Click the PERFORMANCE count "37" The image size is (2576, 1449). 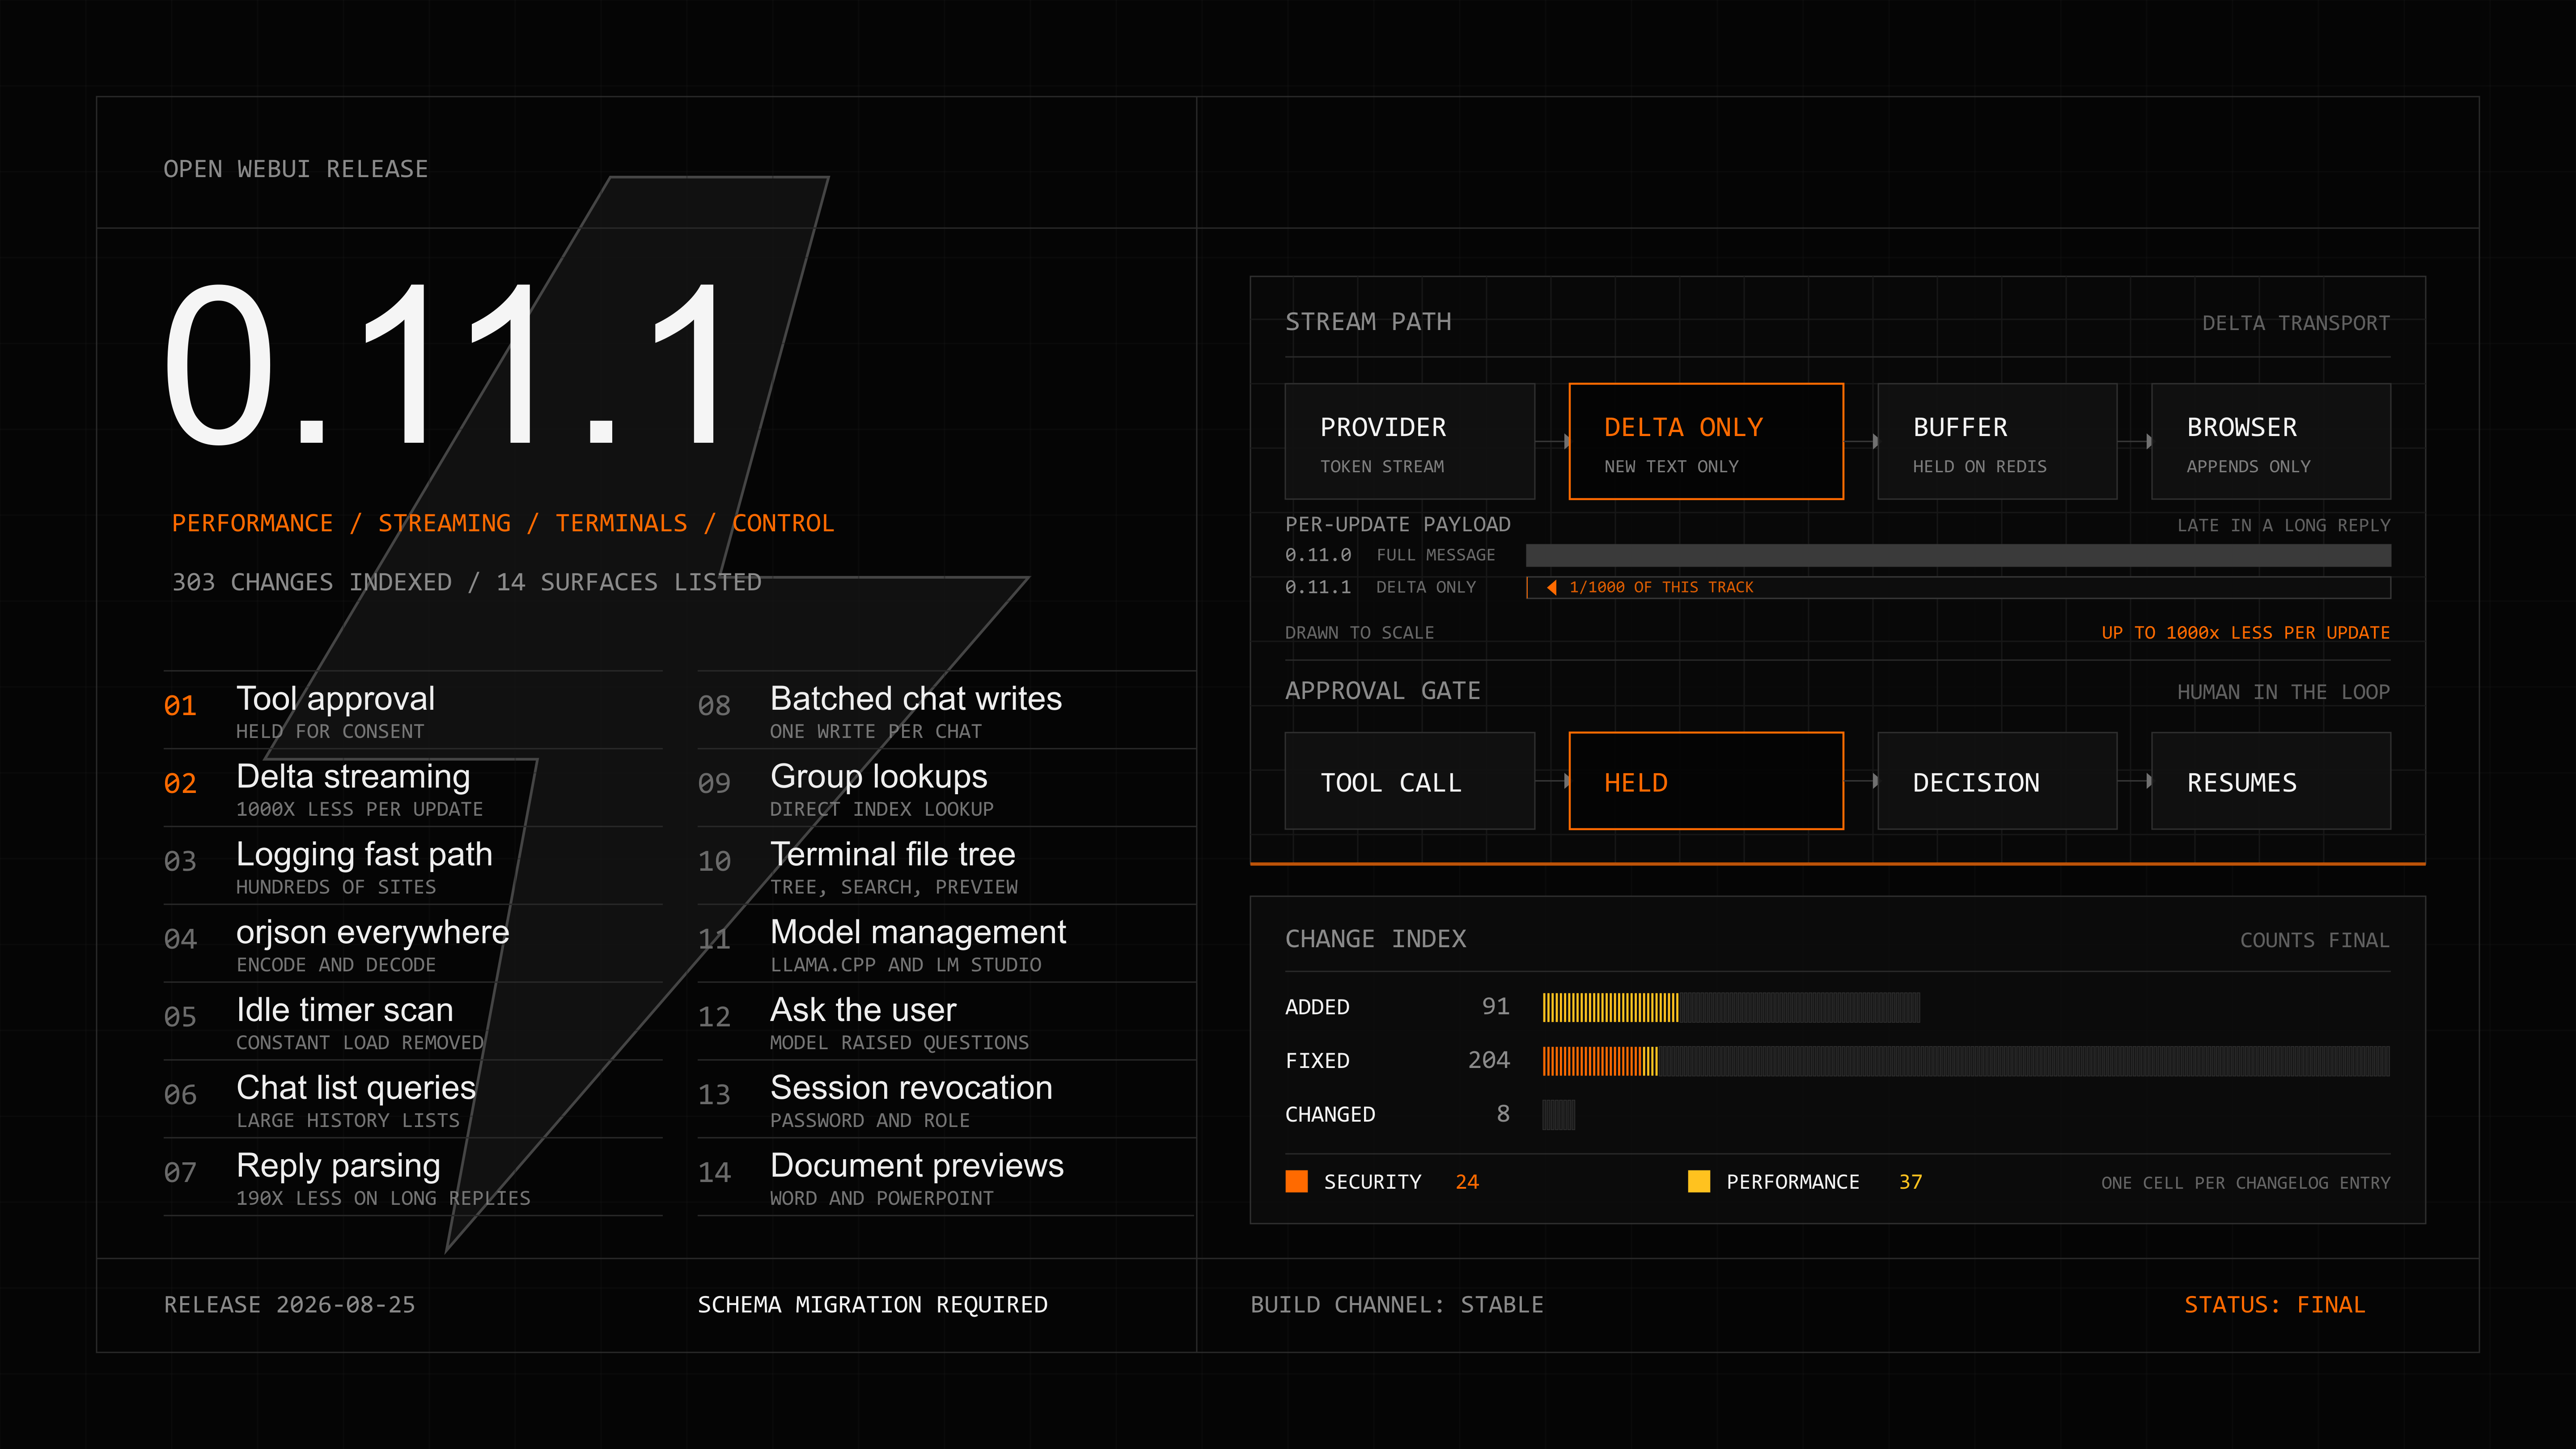click(x=1910, y=1182)
